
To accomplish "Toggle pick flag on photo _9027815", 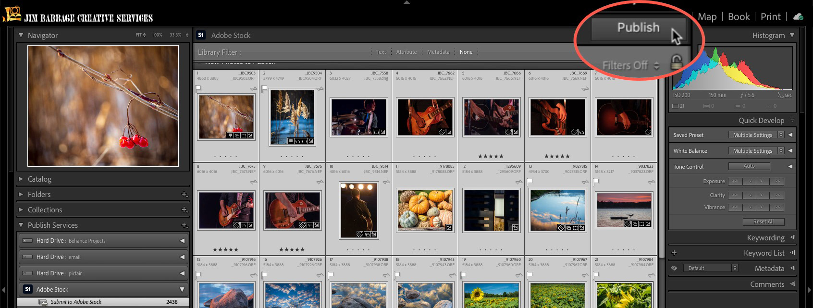I will coord(530,182).
